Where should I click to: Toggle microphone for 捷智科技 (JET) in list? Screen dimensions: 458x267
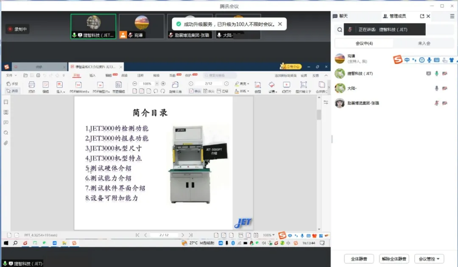coord(437,74)
